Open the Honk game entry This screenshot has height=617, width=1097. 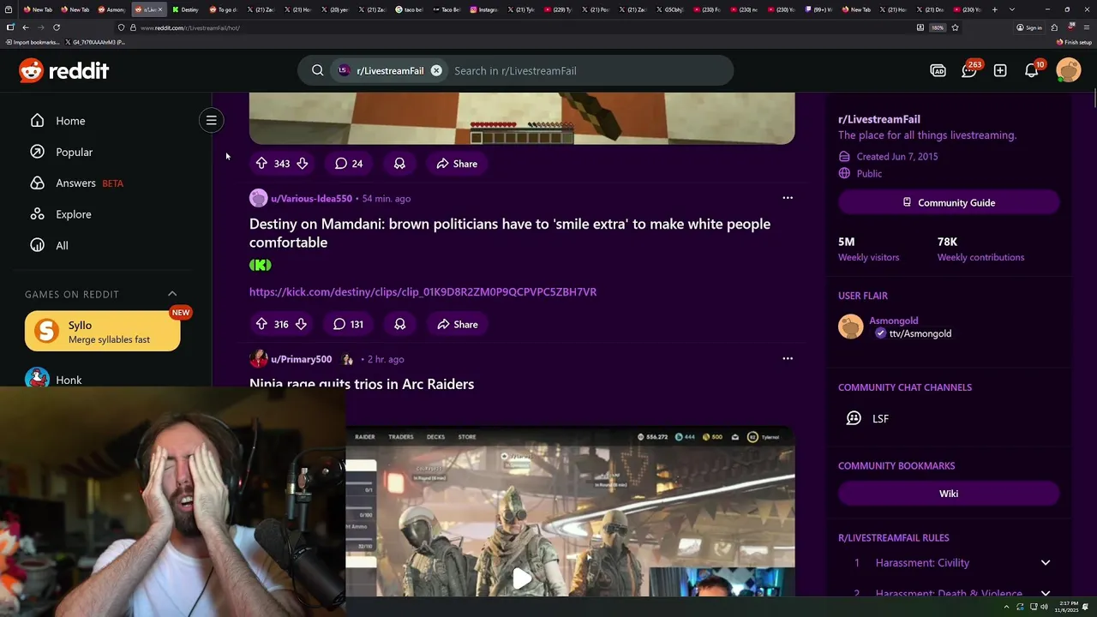(x=69, y=380)
